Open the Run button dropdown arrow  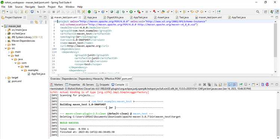click(x=135, y=12)
